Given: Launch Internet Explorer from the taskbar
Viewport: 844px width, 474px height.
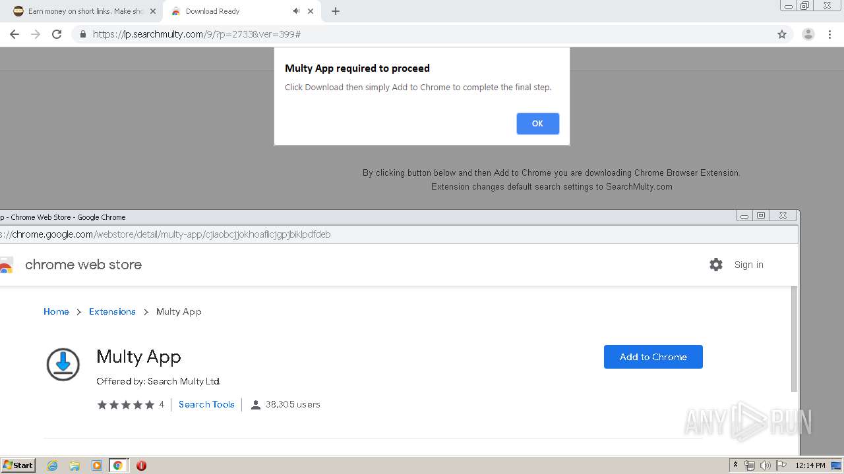Looking at the screenshot, I should point(52,465).
